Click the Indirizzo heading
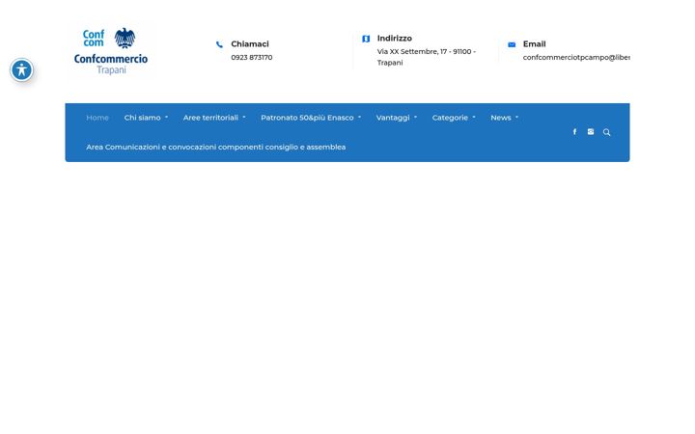This screenshot has width=695, height=434. (395, 39)
